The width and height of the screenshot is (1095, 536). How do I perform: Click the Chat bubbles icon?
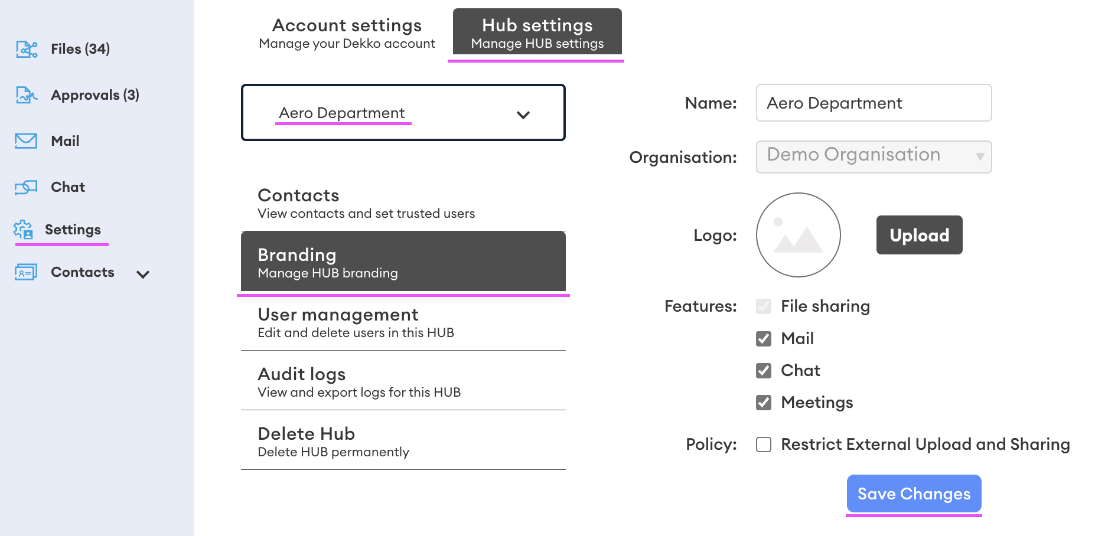click(26, 187)
